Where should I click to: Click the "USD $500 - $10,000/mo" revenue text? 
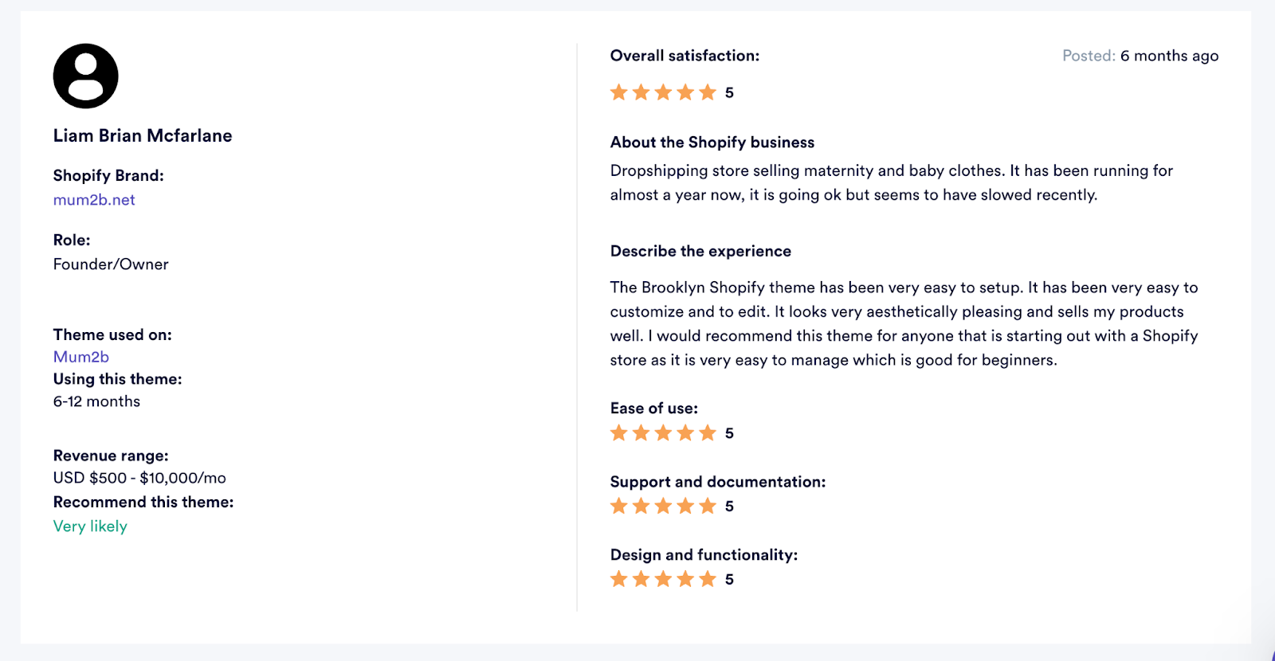tap(139, 478)
